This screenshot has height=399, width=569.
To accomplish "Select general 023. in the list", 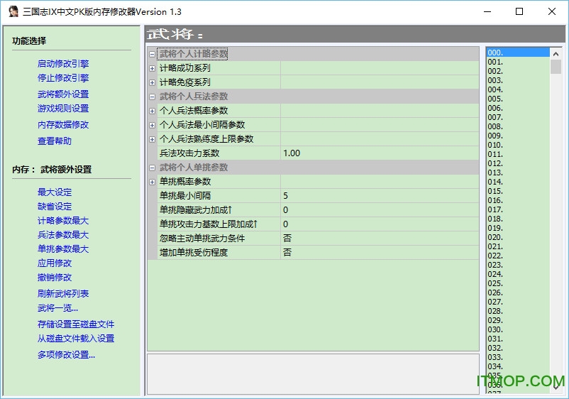I will pyautogui.click(x=518, y=265).
